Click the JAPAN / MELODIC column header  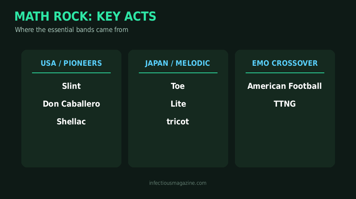pos(178,63)
